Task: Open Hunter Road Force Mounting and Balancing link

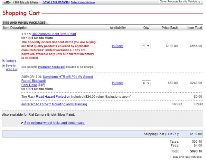Action: tap(53, 104)
